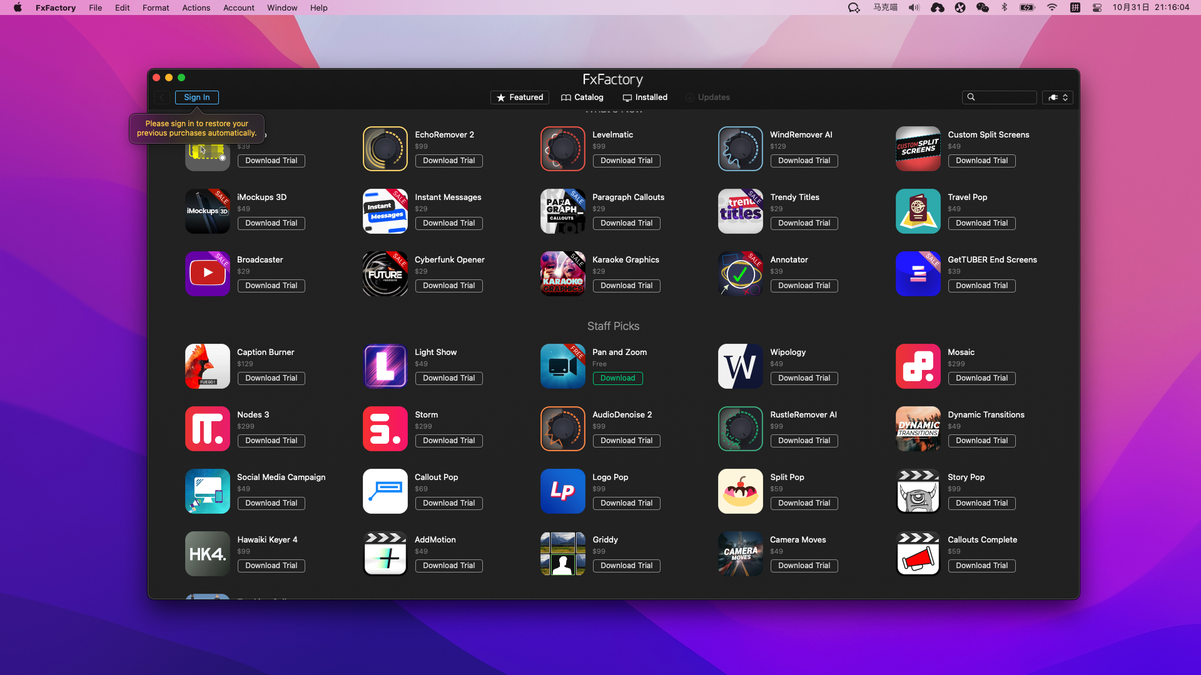Screen dimensions: 1201x675
Task: Switch to the Catalog tab
Action: pyautogui.click(x=582, y=97)
